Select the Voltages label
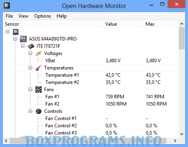Image resolution: width=188 pixels, height=147 pixels. click(53, 53)
